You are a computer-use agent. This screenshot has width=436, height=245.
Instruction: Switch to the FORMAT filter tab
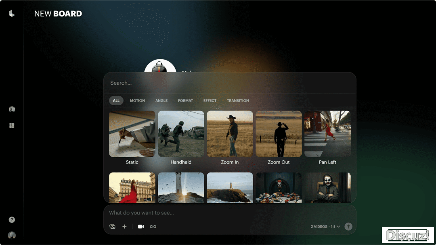coord(185,101)
